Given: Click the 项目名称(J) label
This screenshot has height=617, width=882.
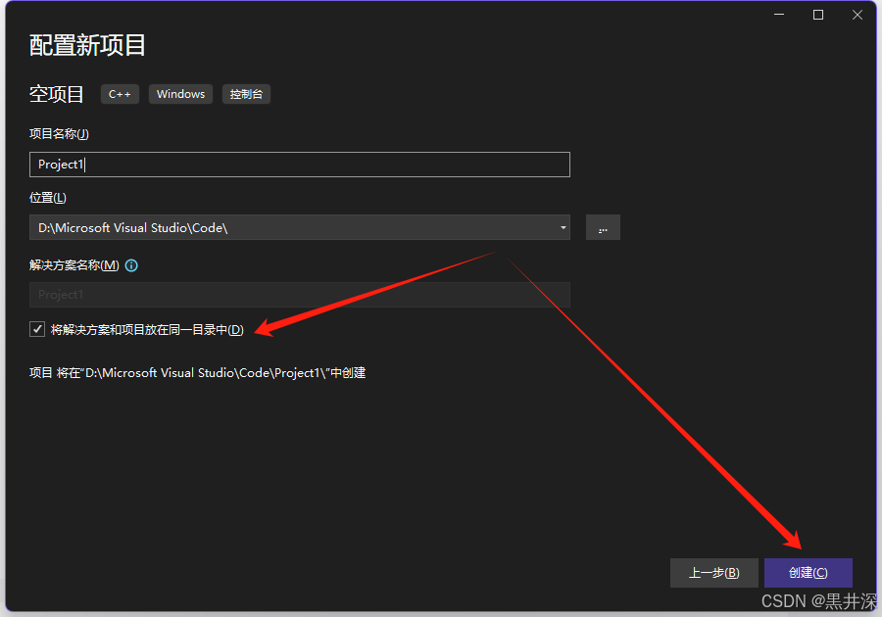Looking at the screenshot, I should pos(59,134).
